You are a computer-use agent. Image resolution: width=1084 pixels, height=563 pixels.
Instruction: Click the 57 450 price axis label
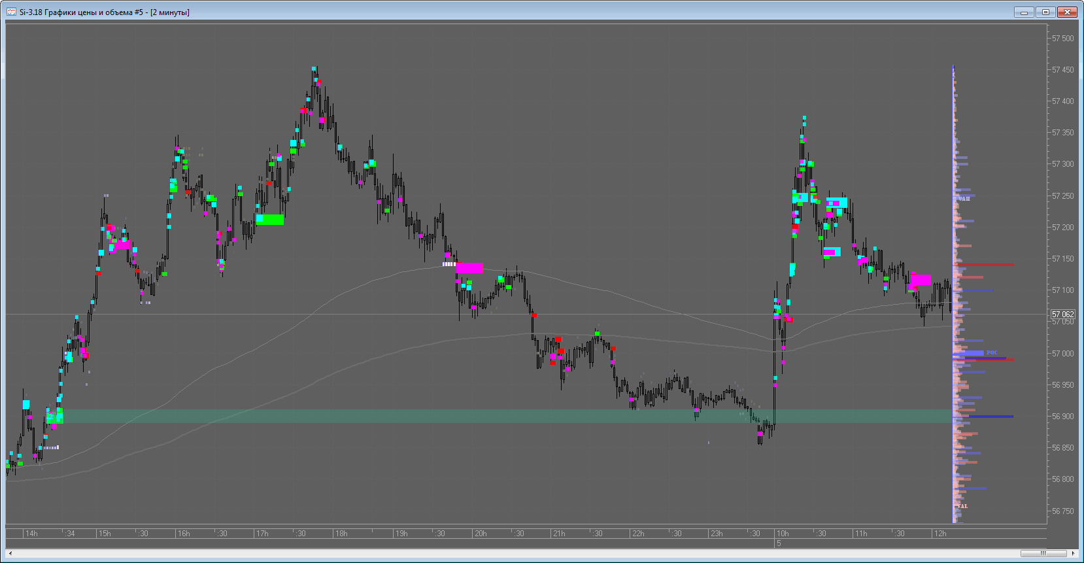point(1062,70)
